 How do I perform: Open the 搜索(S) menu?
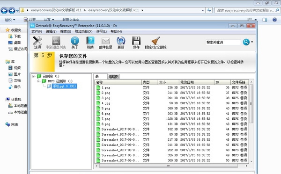tap(66, 31)
